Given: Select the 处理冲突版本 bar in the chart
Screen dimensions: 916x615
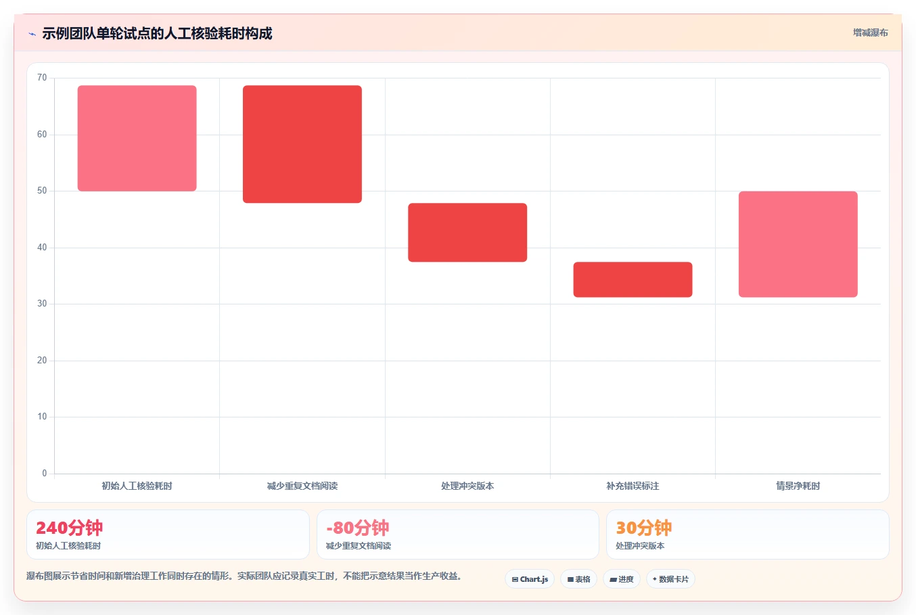Looking at the screenshot, I should click(x=467, y=232).
